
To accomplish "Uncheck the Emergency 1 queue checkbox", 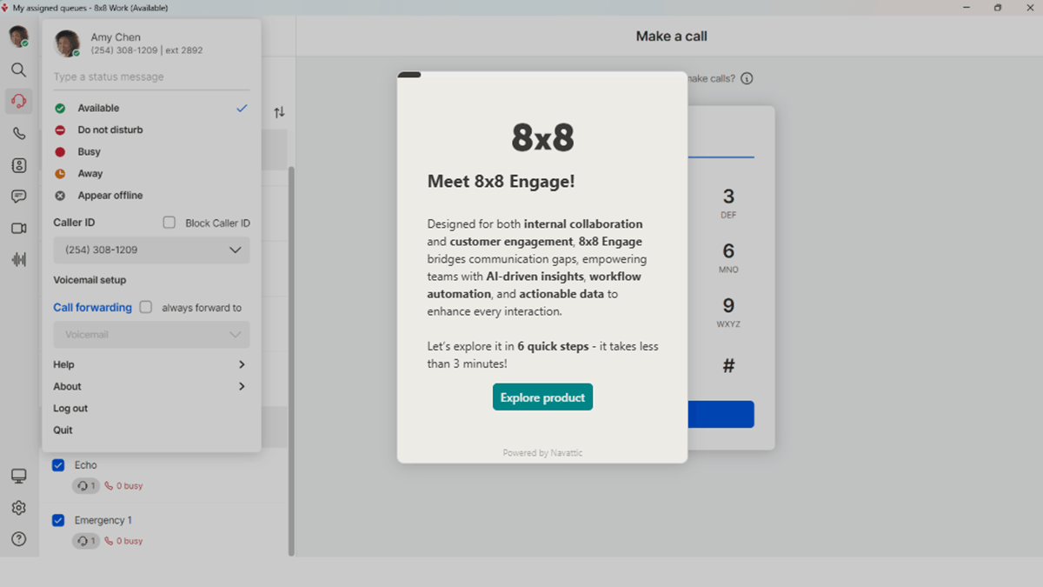I will pyautogui.click(x=58, y=520).
